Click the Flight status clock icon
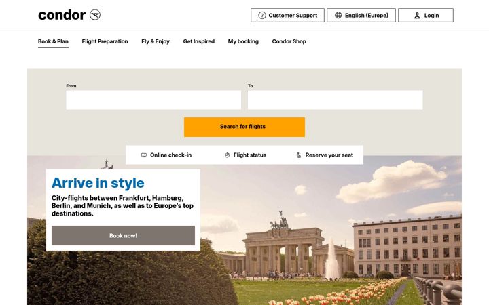The width and height of the screenshot is (489, 305). click(x=227, y=155)
